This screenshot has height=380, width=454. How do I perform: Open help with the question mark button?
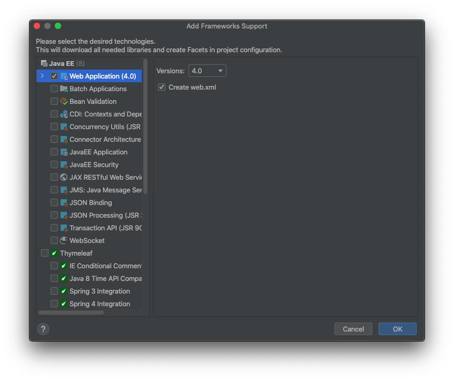click(x=43, y=329)
